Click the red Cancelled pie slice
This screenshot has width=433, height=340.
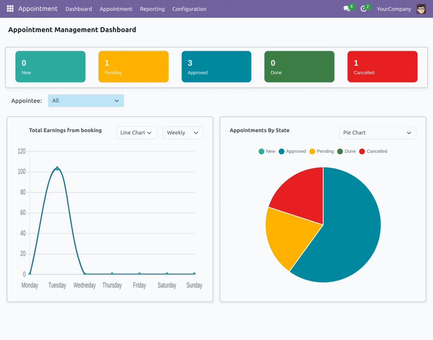299,191
